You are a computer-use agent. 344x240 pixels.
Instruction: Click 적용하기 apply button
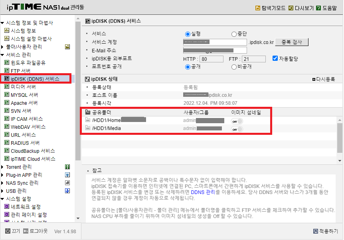pyautogui.click(x=326, y=231)
